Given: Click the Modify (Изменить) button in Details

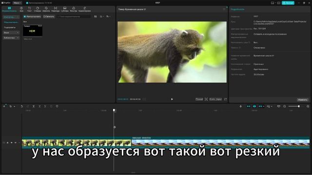Looking at the screenshot, I should tap(303, 100).
